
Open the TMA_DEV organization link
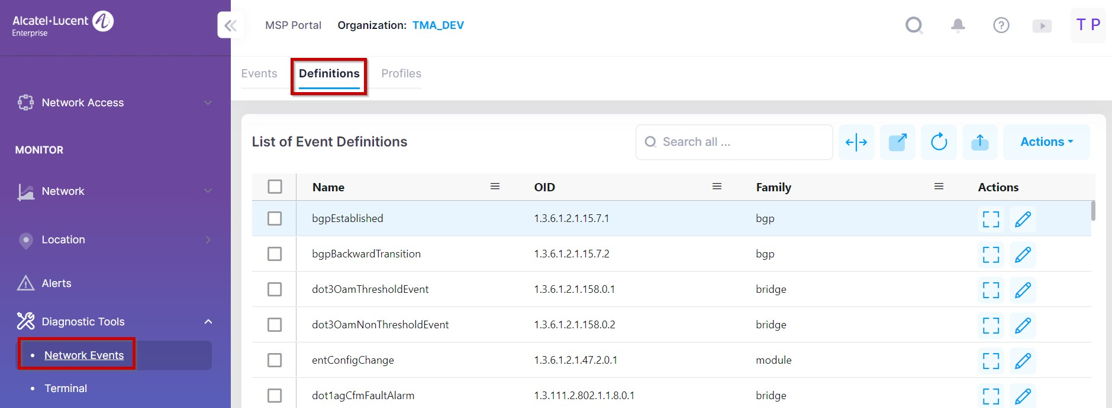coord(438,25)
